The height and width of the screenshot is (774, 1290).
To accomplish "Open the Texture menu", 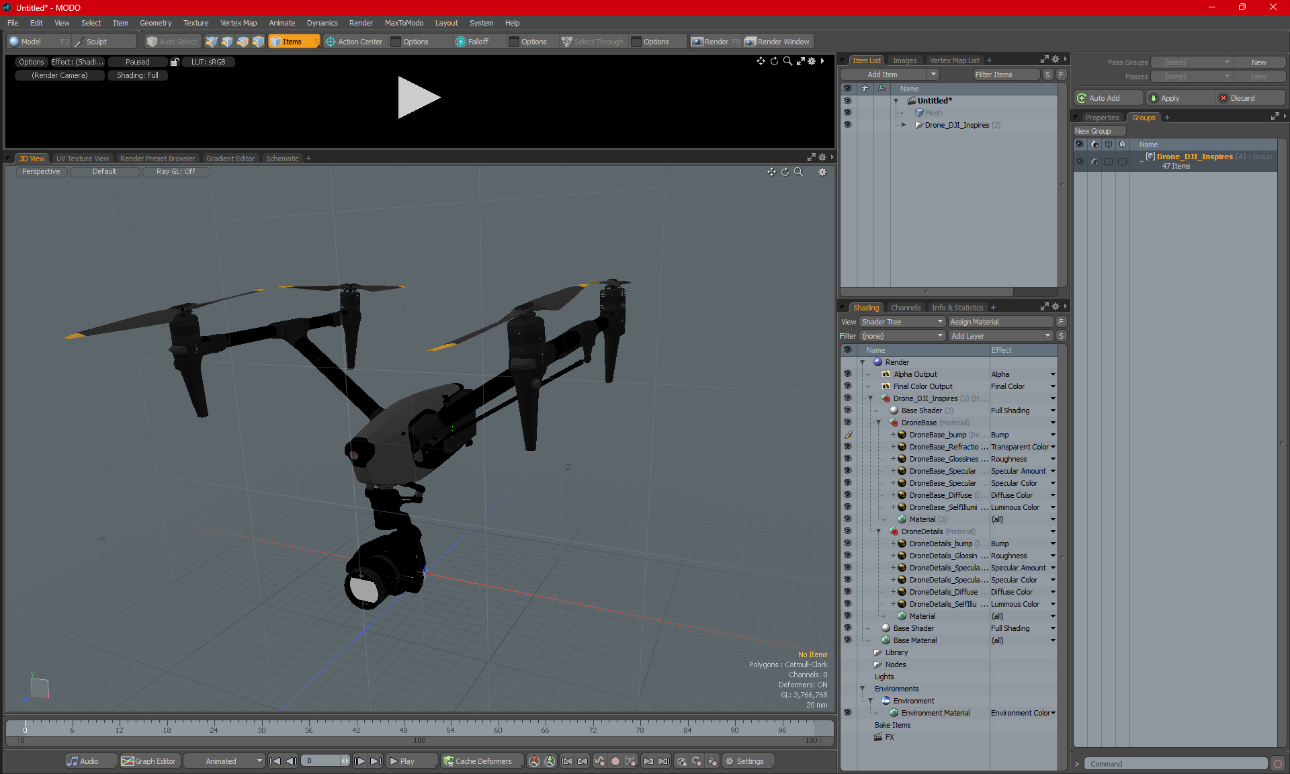I will point(196,23).
